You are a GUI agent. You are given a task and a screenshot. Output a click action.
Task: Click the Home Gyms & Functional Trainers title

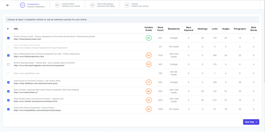pyautogui.click(x=37, y=81)
